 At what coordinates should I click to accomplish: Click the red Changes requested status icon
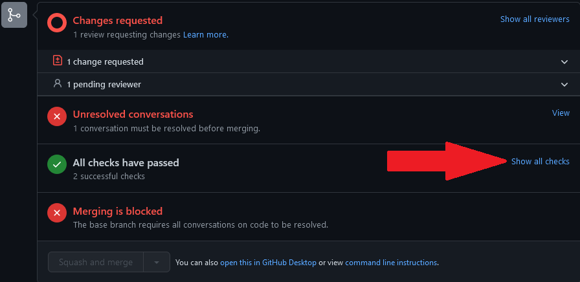pos(57,24)
